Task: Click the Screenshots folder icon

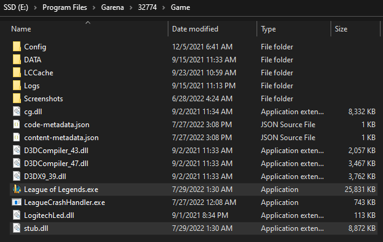Action: point(17,98)
